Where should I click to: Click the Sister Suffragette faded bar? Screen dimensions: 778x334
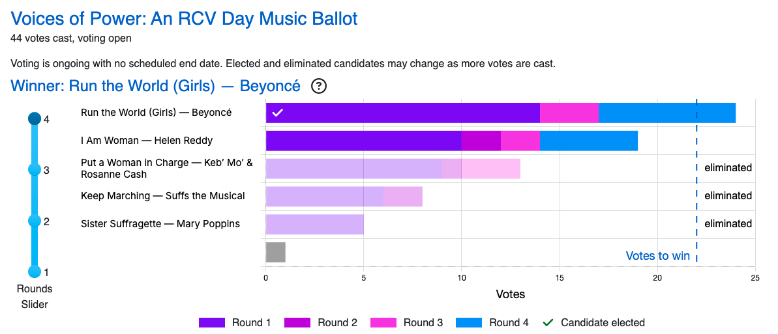(x=314, y=224)
